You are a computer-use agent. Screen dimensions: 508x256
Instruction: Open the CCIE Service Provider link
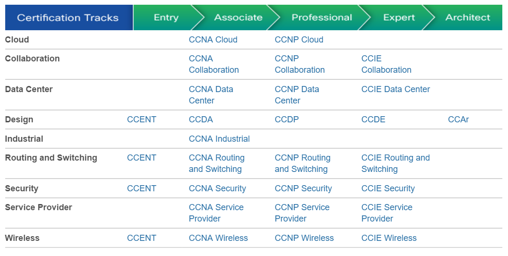coord(387,213)
